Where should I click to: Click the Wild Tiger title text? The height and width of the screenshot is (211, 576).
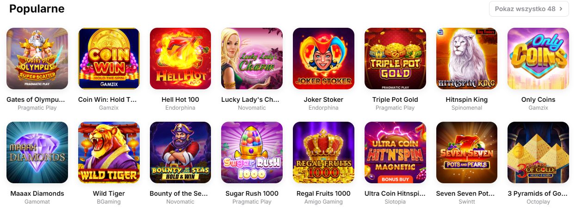tap(109, 193)
